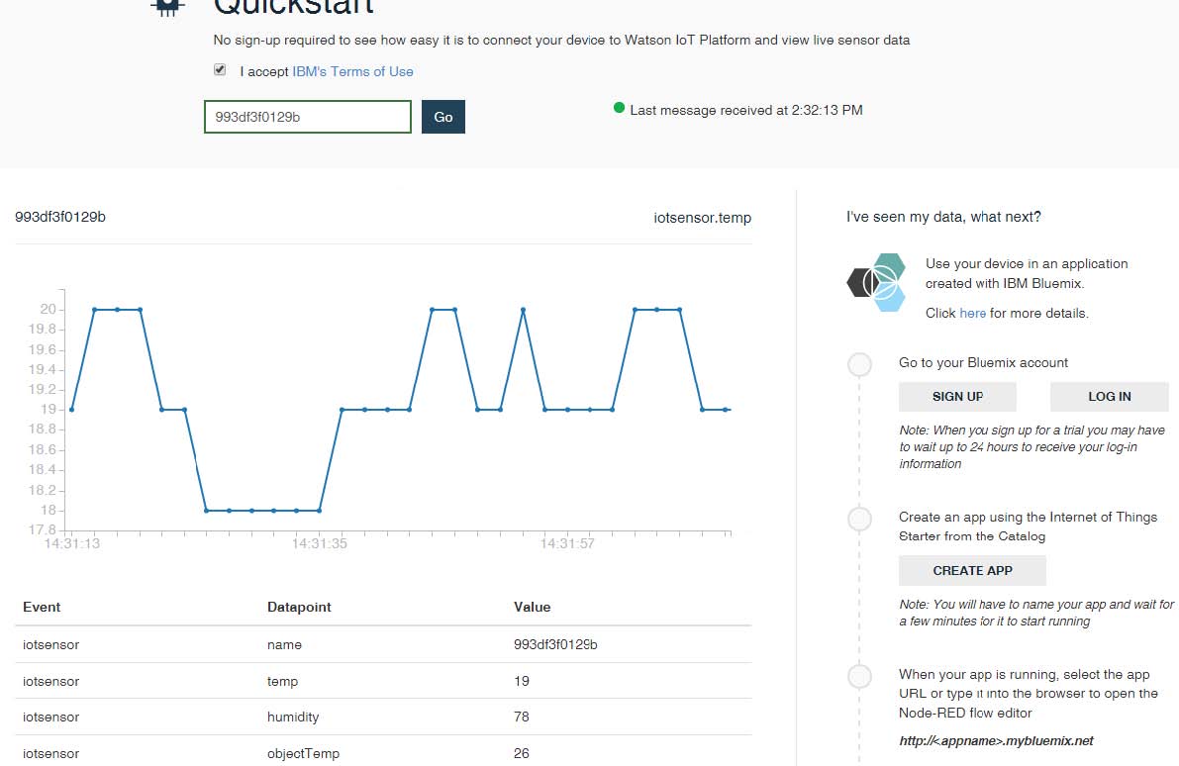Click the Go button
1179x766 pixels.
pos(442,117)
